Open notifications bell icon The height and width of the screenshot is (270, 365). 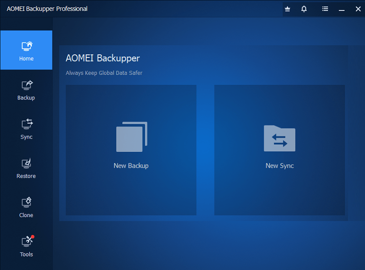point(304,9)
